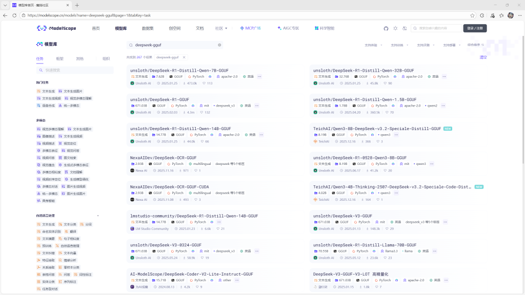Click the ModelScope logo
The image size is (525, 295).
click(x=56, y=28)
